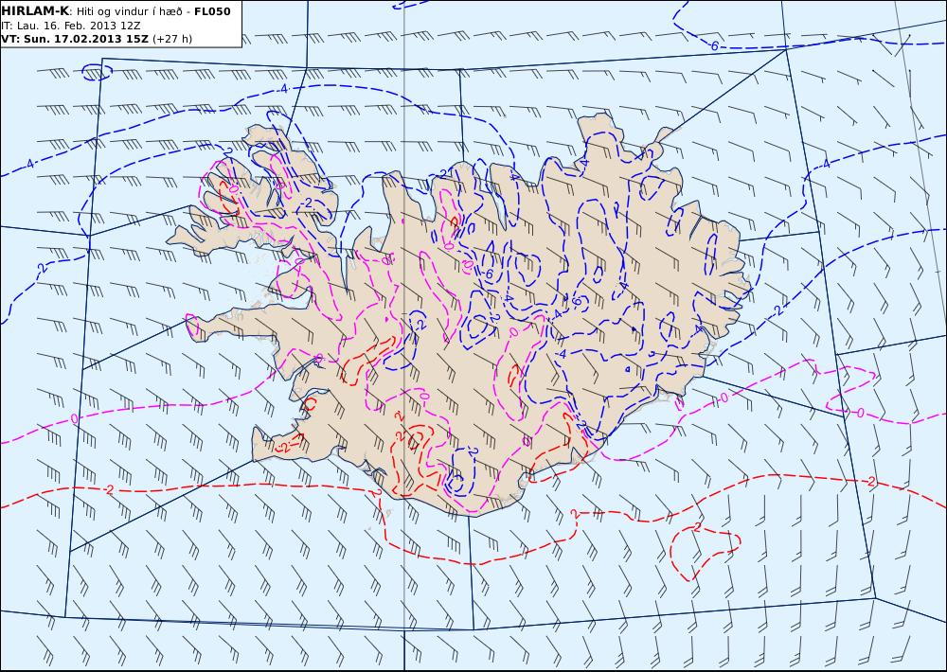Click the '(+27 h)' forecast offset text

coord(172,39)
